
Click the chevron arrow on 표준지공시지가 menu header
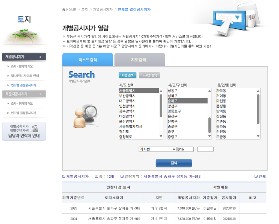(40, 94)
